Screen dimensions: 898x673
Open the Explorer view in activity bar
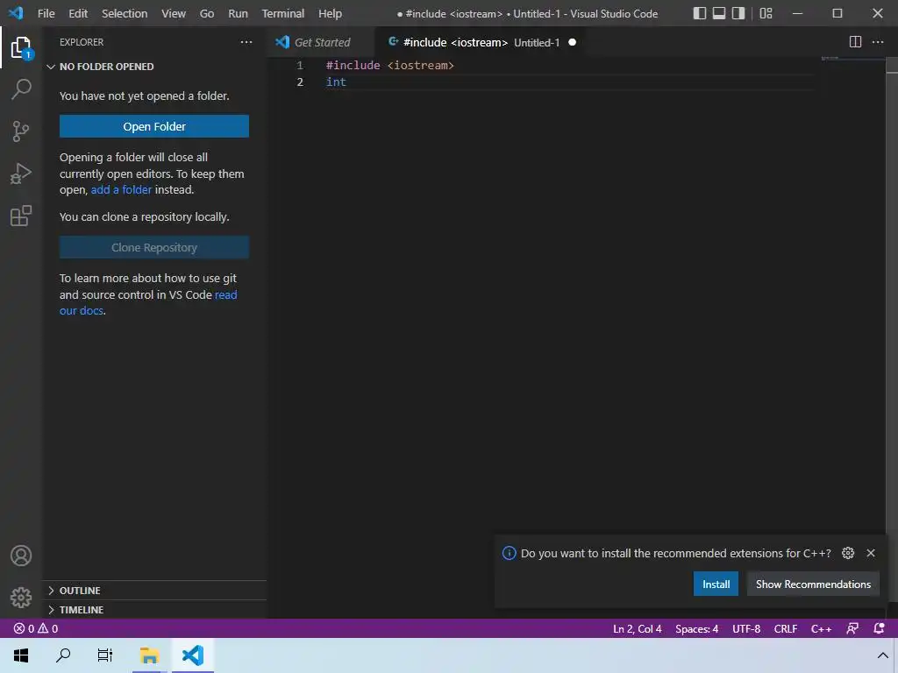(21, 47)
